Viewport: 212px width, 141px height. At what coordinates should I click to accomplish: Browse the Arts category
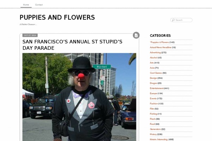tap(152, 63)
